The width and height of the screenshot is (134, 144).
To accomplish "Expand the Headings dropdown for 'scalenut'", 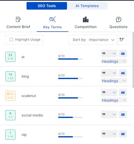I will [114, 100].
